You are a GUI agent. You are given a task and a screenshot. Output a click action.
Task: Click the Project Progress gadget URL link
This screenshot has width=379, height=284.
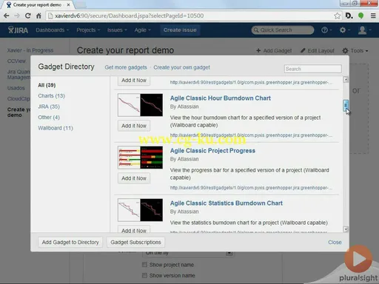pos(251,188)
